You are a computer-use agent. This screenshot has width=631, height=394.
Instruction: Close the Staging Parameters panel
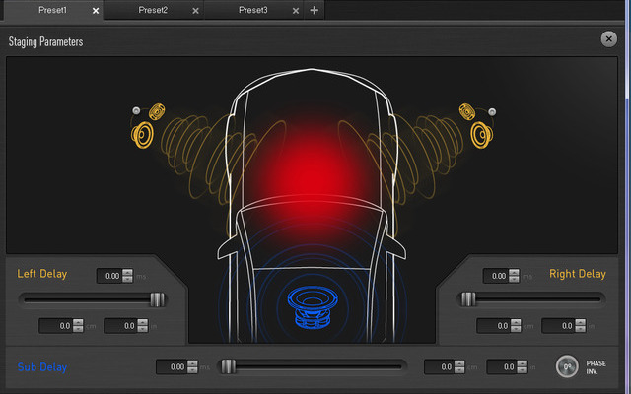tap(609, 39)
